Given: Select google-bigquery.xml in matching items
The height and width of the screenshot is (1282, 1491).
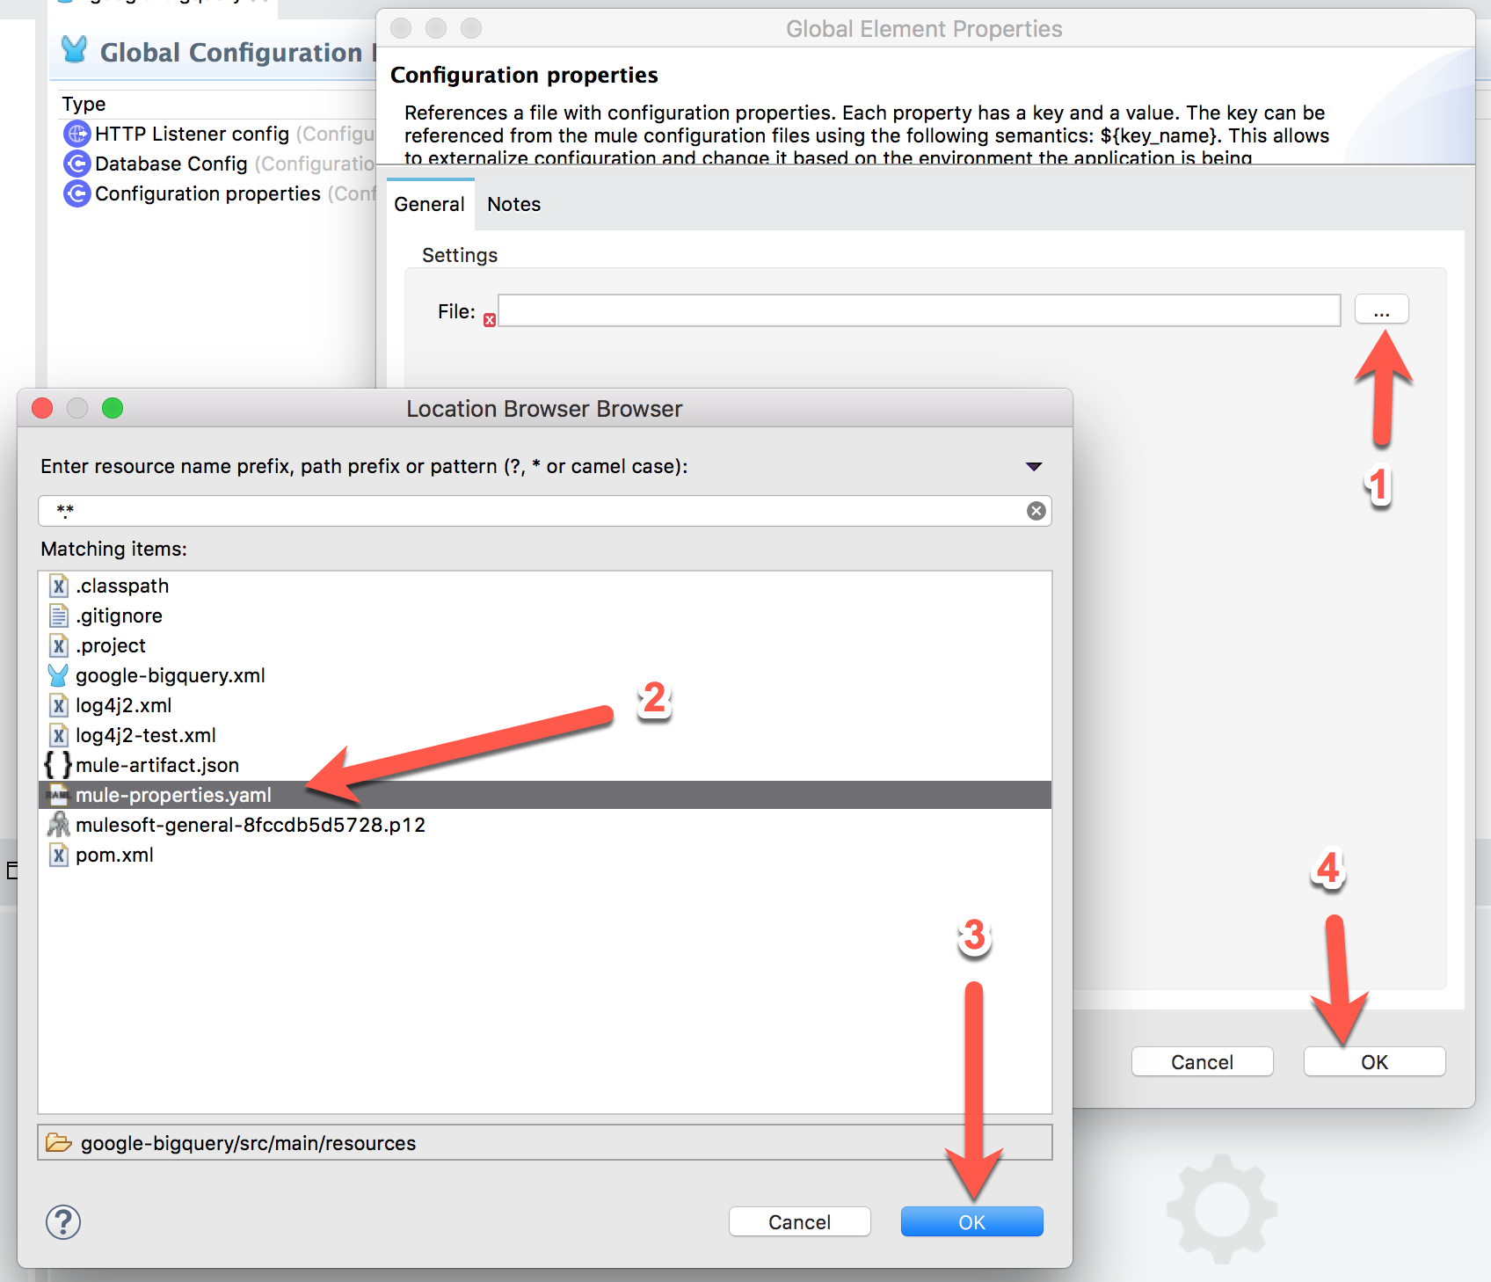Looking at the screenshot, I should 545,675.
